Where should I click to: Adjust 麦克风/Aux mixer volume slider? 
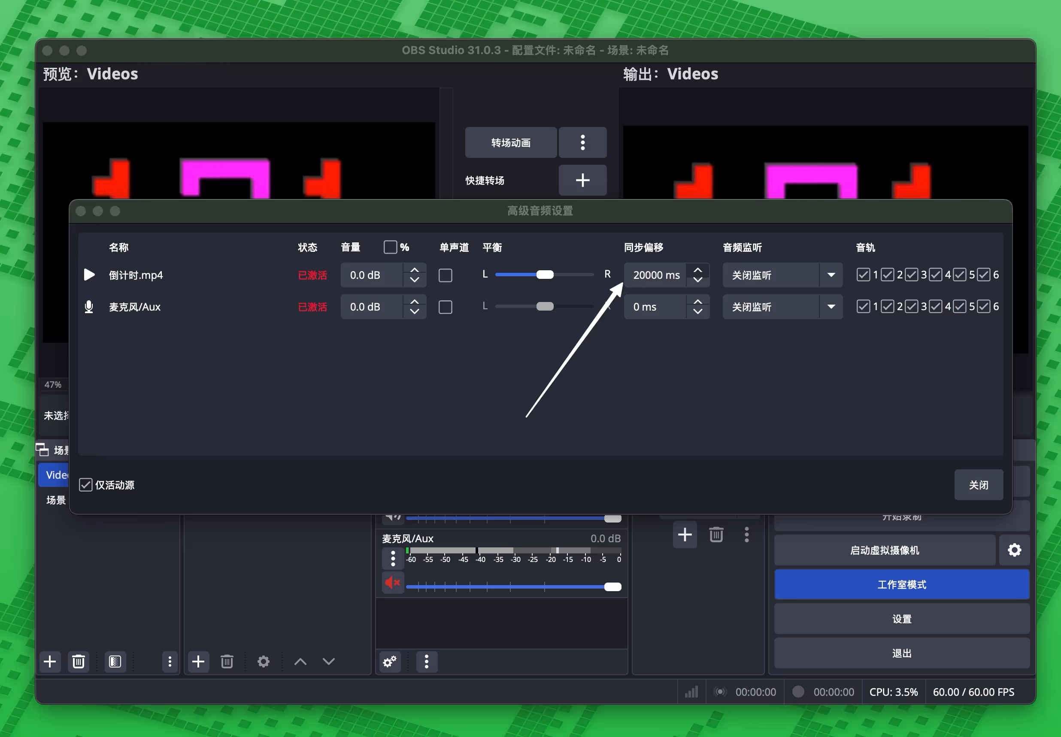tap(514, 587)
